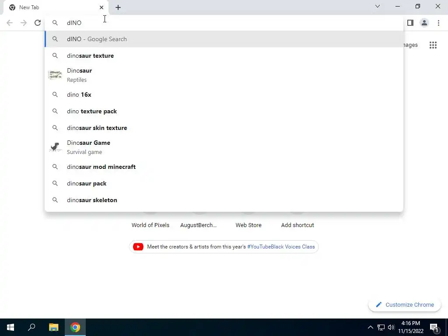Click the Customize Chrome button
The image size is (448, 336).
click(x=405, y=305)
